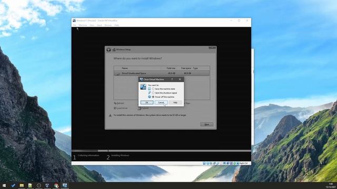Click the setup progress bar at window bottom
Image resolution: width=337 pixels, height=189 pixels.
[x=161, y=151]
